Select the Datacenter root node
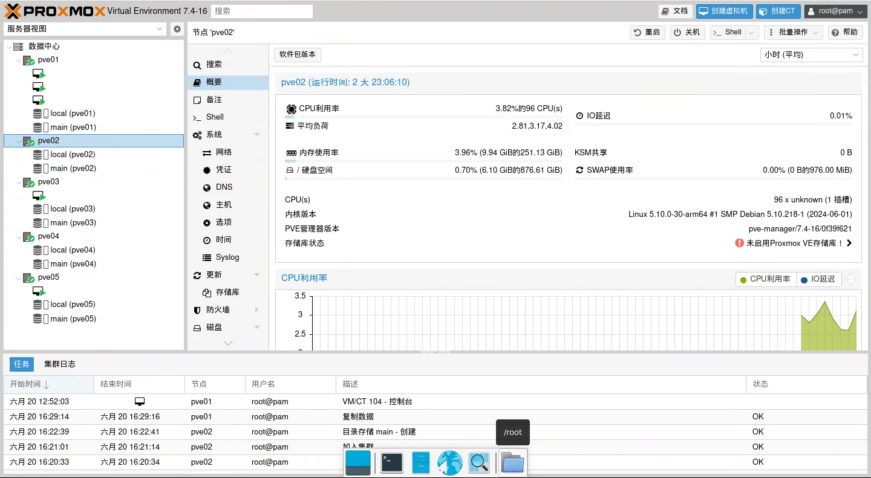The width and height of the screenshot is (871, 478). [44, 47]
